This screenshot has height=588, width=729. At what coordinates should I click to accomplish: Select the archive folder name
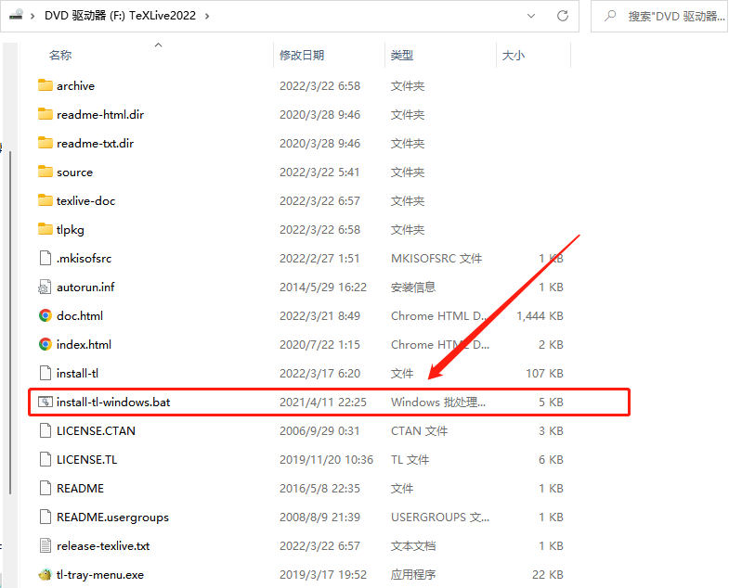(75, 86)
